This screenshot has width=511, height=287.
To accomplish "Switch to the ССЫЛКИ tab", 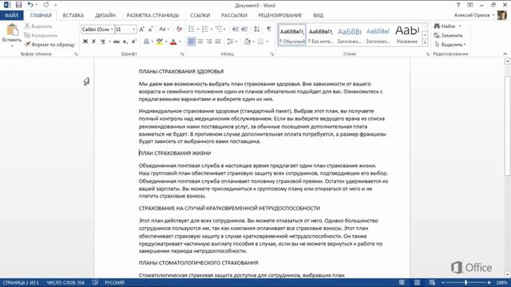I will [200, 15].
